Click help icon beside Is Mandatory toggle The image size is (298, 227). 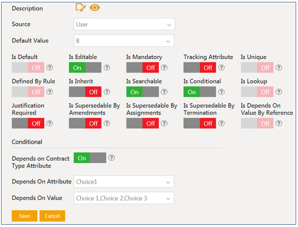[x=164, y=68]
